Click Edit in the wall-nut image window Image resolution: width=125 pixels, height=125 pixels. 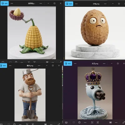(x=69, y=4)
